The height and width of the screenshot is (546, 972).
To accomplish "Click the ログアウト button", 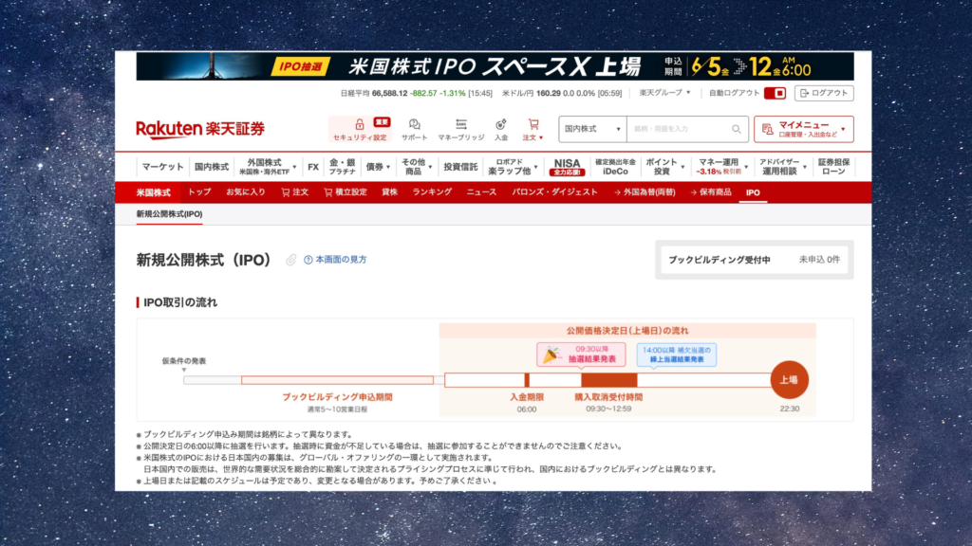I will pyautogui.click(x=824, y=93).
